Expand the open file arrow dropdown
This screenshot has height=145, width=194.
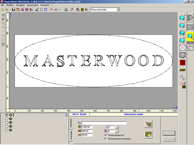pos(10,10)
